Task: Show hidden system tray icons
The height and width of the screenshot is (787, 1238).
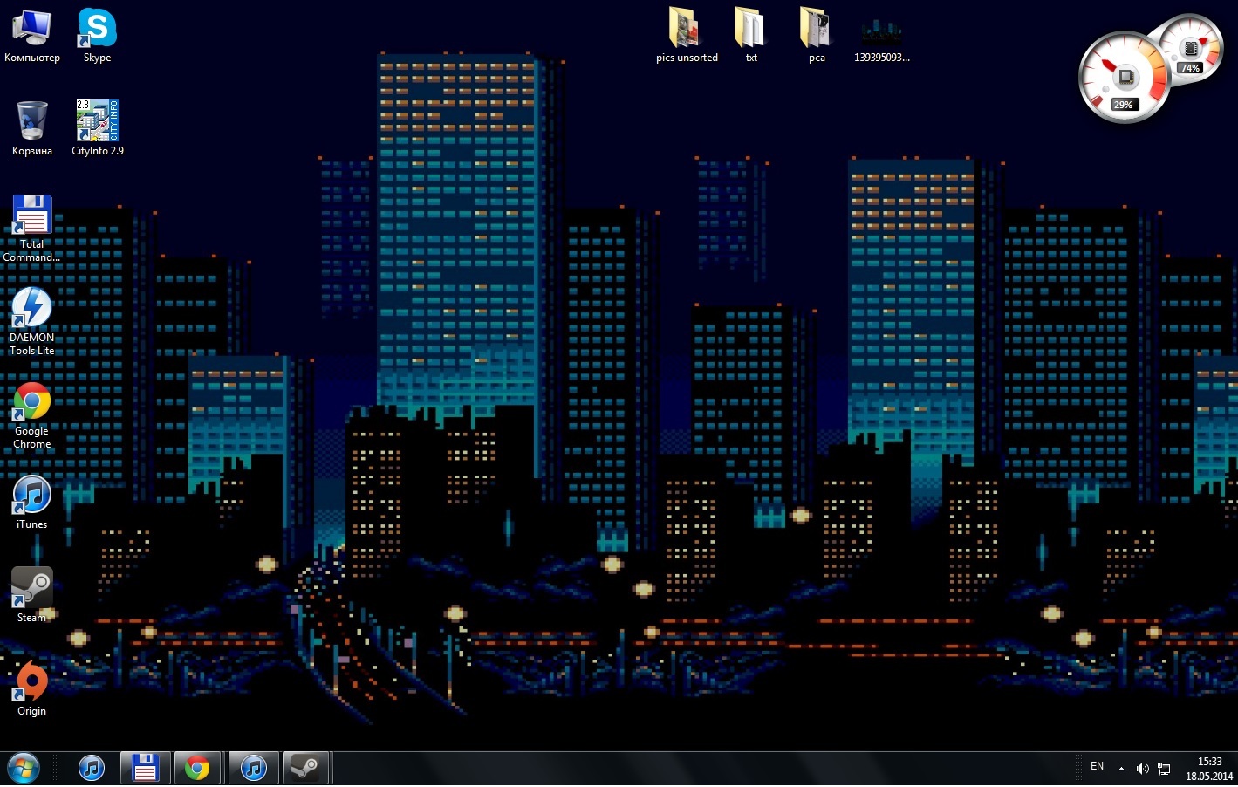Action: click(1121, 769)
